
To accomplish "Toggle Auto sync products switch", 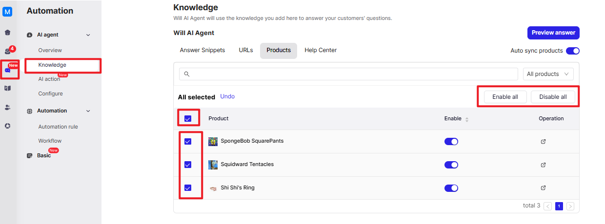I will click(572, 51).
